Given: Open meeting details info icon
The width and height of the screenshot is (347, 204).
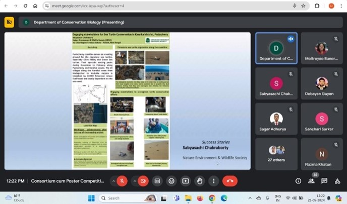Looking at the screenshot, I should pos(298,181).
